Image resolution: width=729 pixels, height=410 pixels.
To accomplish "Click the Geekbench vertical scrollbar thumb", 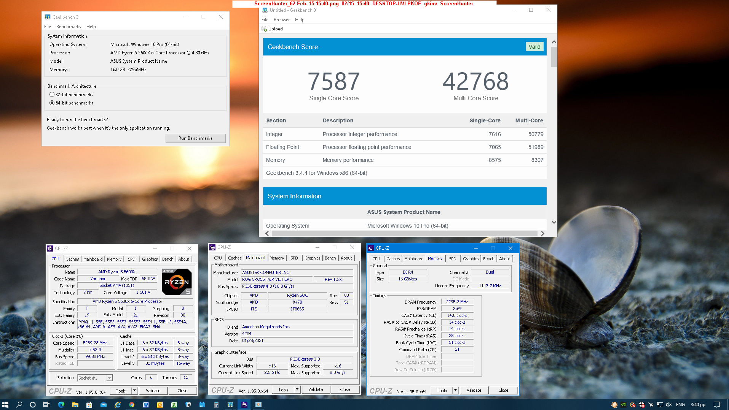I will pyautogui.click(x=554, y=57).
